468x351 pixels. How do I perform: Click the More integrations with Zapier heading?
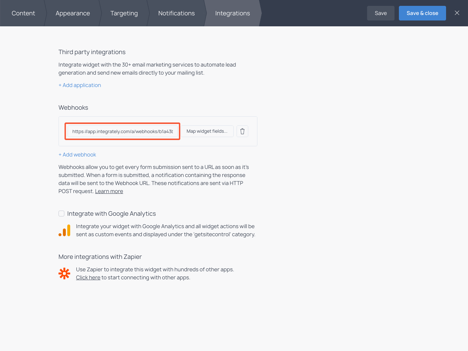click(100, 257)
